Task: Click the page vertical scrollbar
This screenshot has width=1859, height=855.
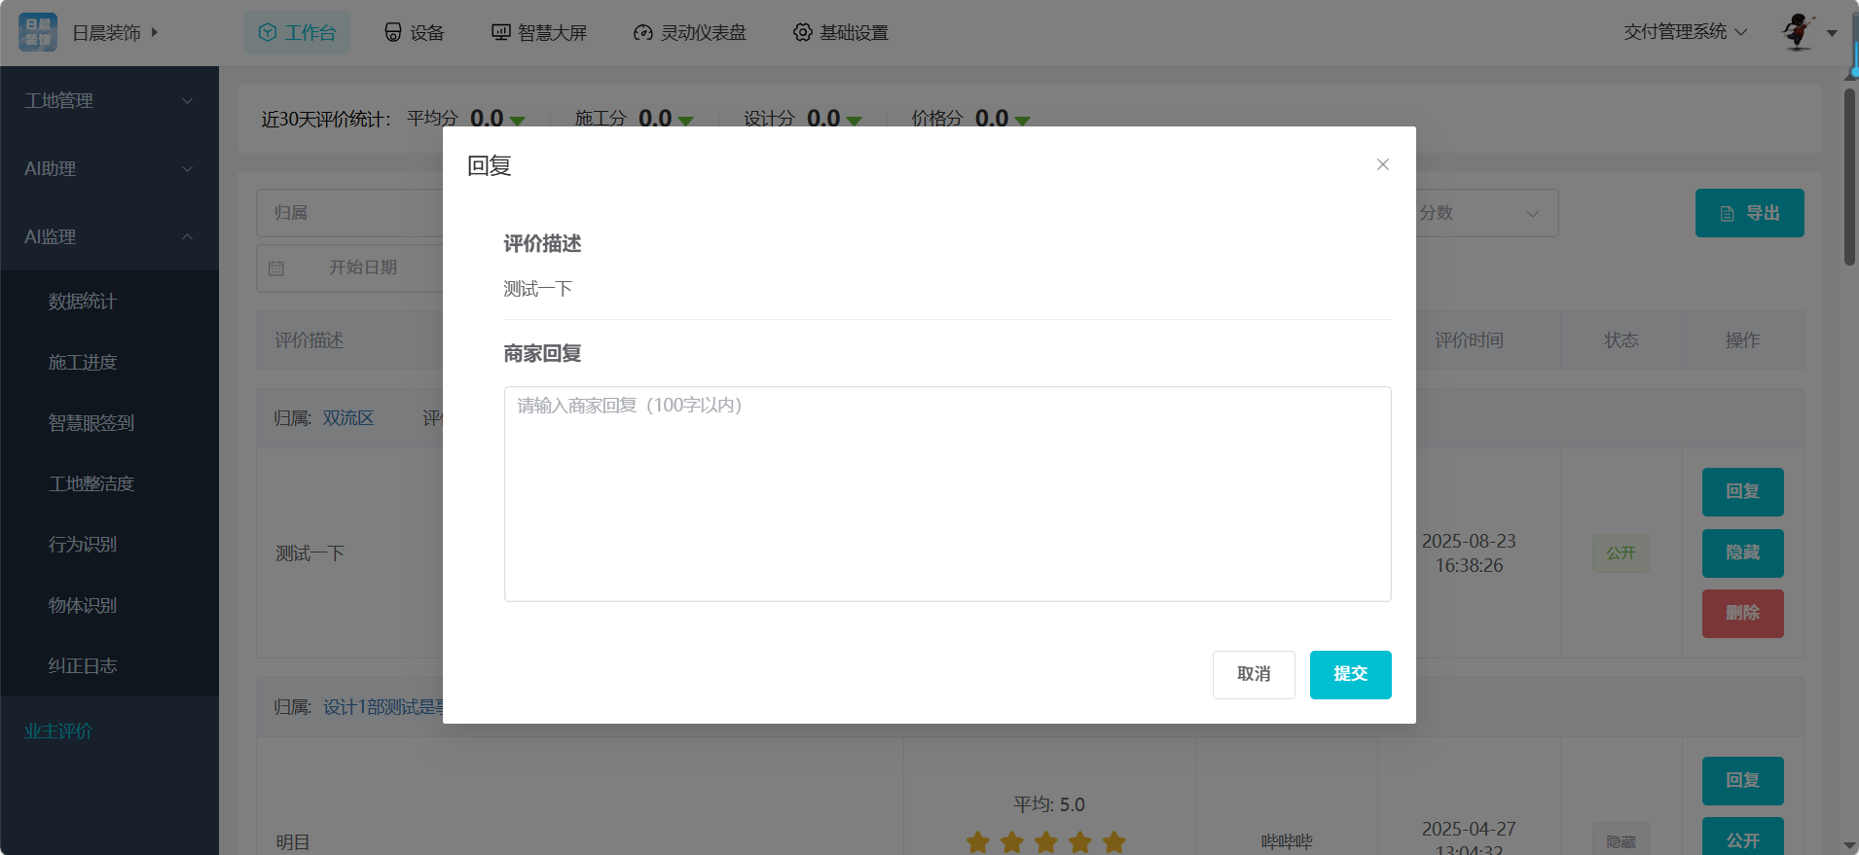Action: (x=1849, y=175)
